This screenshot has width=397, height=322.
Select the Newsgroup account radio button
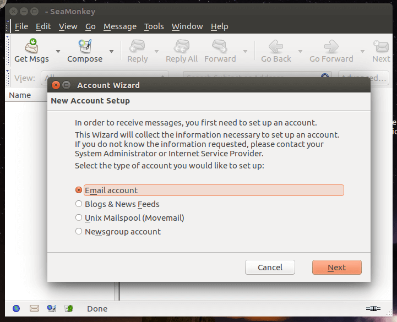pyautogui.click(x=79, y=232)
